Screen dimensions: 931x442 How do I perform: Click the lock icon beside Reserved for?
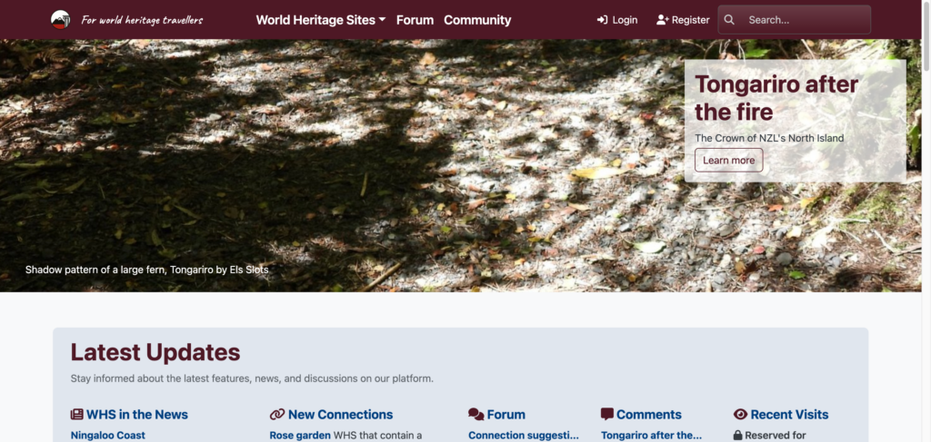pos(737,436)
